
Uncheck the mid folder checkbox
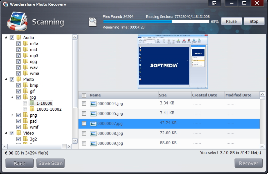(19, 50)
